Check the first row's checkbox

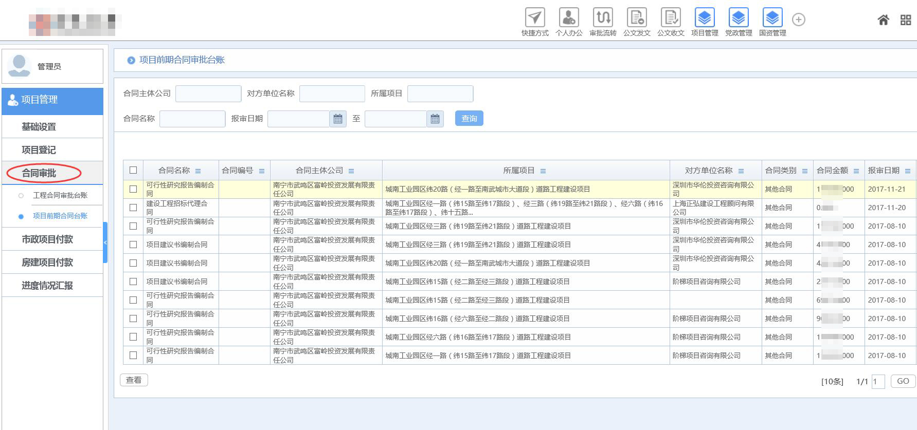pos(133,189)
